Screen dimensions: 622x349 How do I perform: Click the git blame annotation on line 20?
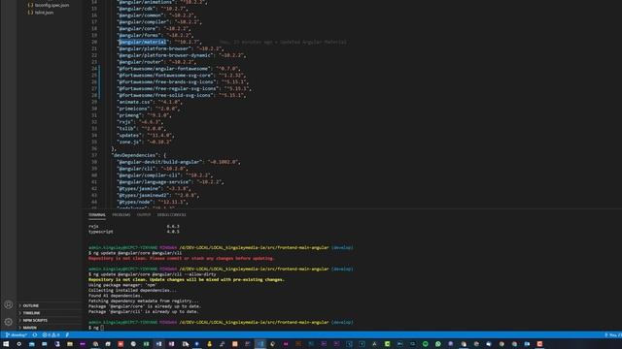(x=283, y=42)
